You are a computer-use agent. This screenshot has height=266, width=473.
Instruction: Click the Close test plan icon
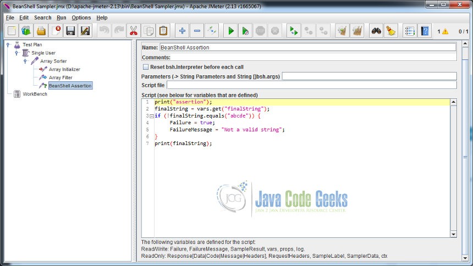[x=56, y=31]
